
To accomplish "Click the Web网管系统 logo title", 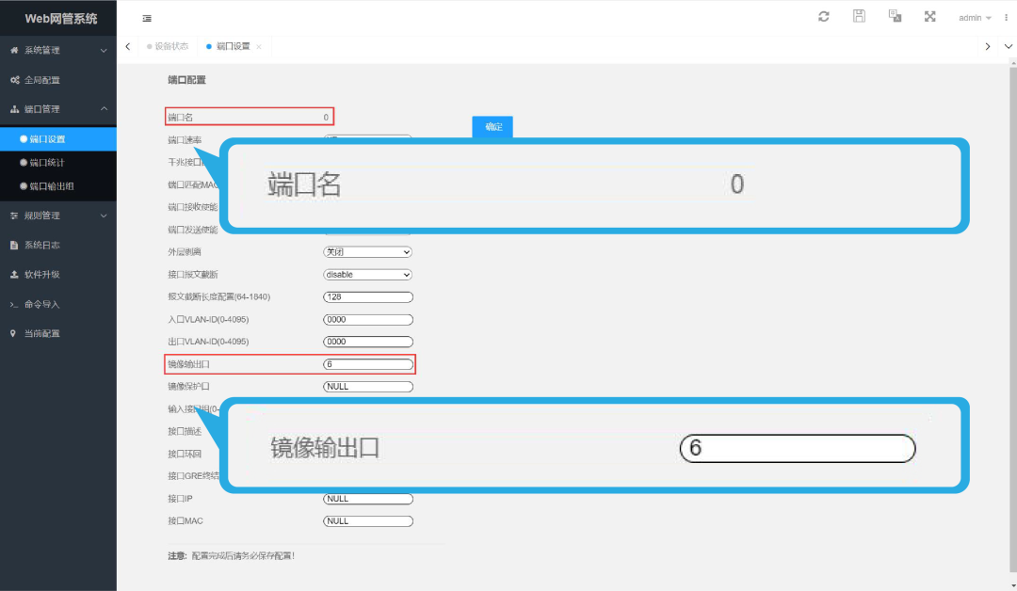I will click(61, 19).
